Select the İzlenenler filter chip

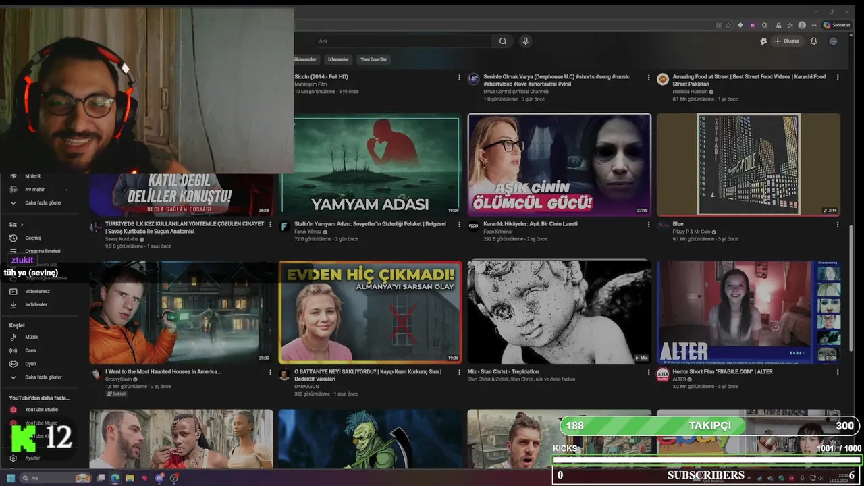(x=338, y=59)
